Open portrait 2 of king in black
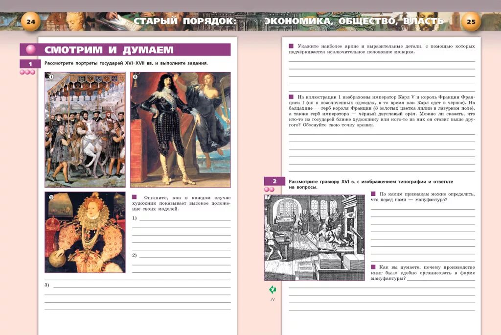The height and width of the screenshot is (335, 501). 180,130
